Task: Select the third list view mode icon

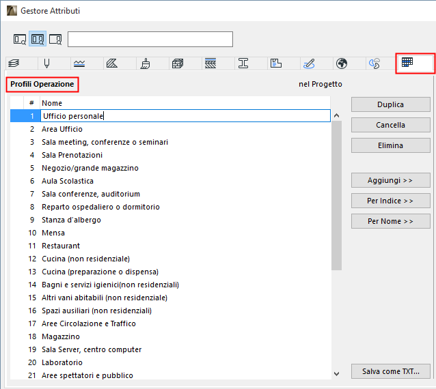Action: [55, 39]
